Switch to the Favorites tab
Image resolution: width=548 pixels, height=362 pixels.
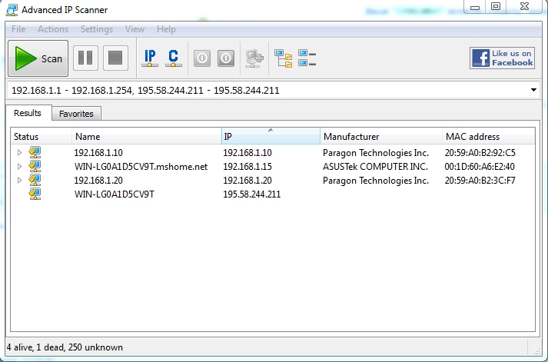coord(76,114)
